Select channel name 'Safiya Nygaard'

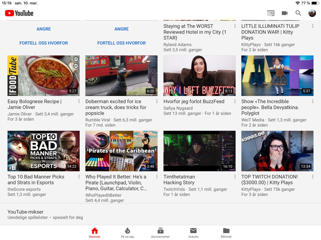pos(178,108)
